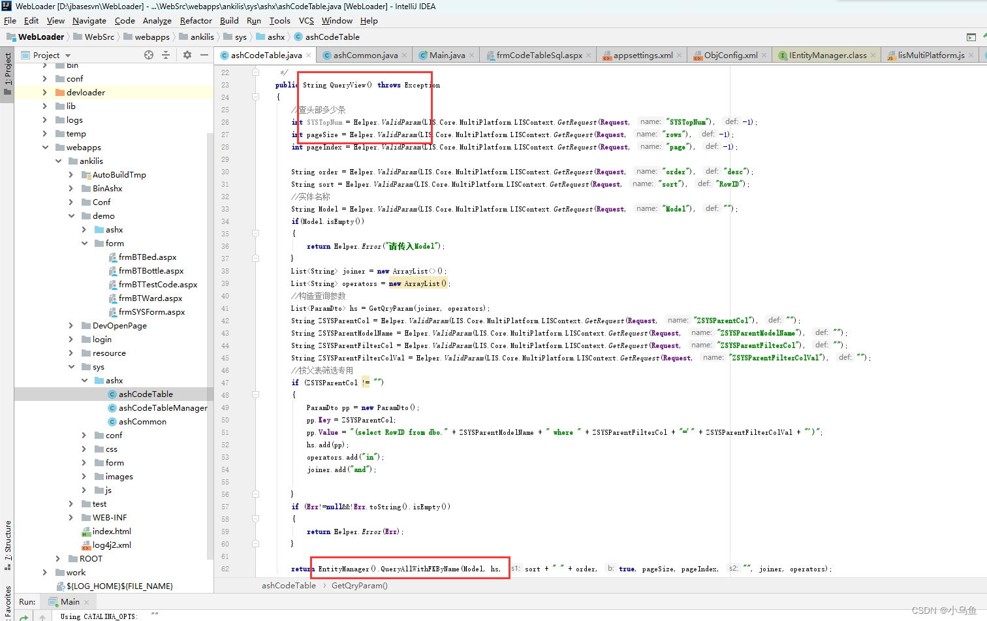The width and height of the screenshot is (987, 621).
Task: Select frmSYSForm.aspx in project tree
Action: 151,312
